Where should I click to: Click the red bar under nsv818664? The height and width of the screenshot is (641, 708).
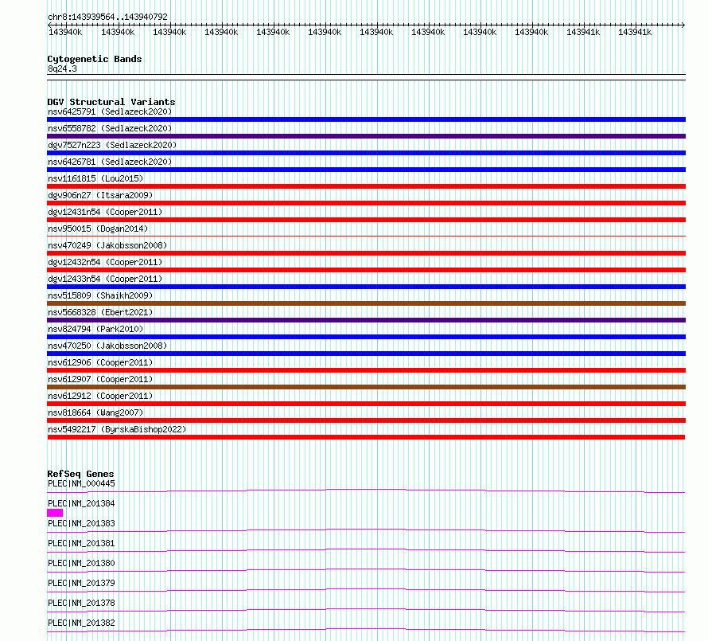pyautogui.click(x=366, y=420)
